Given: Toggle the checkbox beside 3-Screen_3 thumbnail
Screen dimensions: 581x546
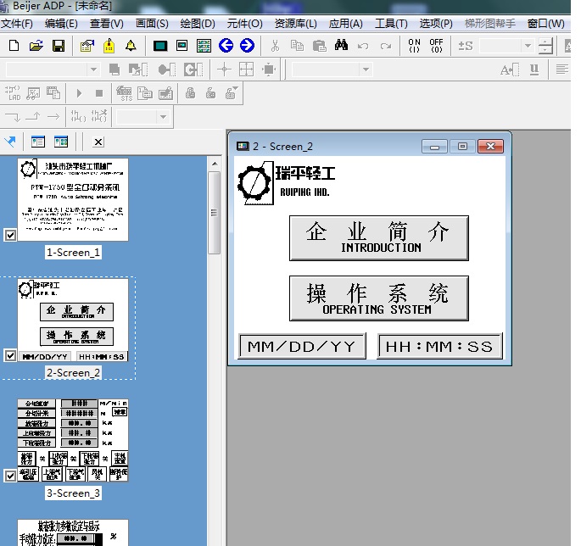Looking at the screenshot, I should click(10, 476).
